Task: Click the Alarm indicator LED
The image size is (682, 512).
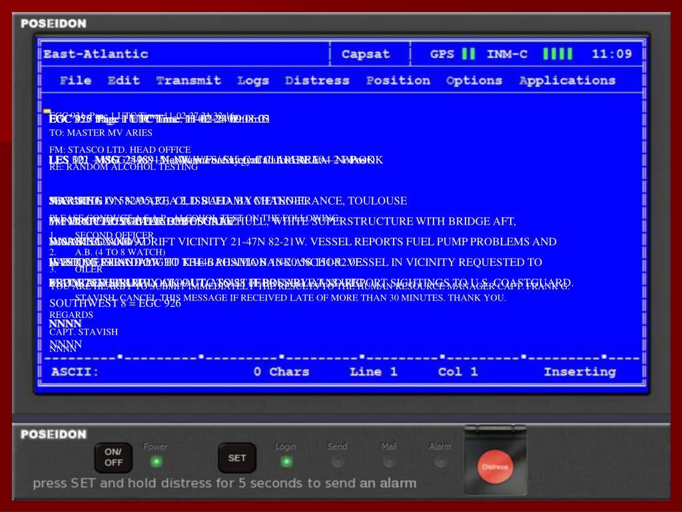Action: click(441, 461)
